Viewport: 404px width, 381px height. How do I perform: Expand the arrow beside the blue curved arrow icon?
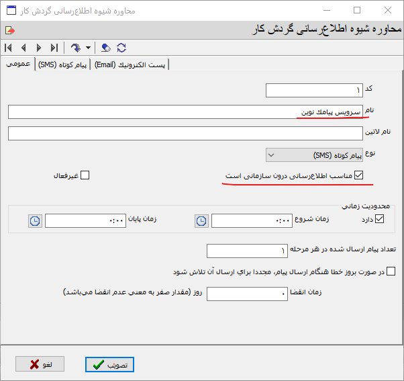point(88,48)
